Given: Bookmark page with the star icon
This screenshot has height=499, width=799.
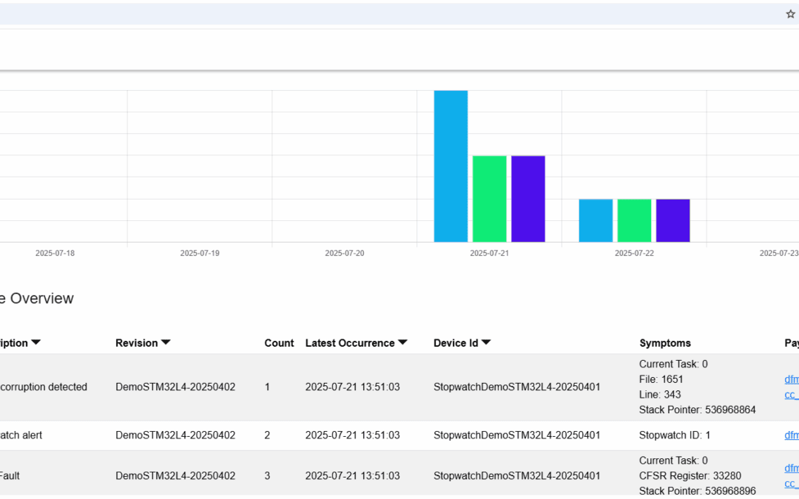Looking at the screenshot, I should pyautogui.click(x=790, y=14).
